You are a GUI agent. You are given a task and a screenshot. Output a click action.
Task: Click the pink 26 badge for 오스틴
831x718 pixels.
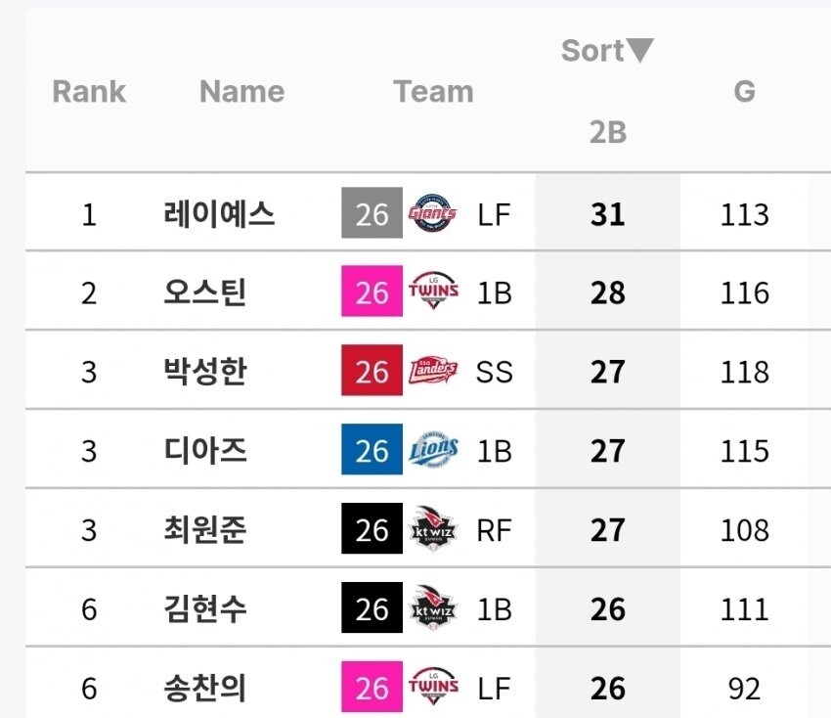tap(372, 292)
